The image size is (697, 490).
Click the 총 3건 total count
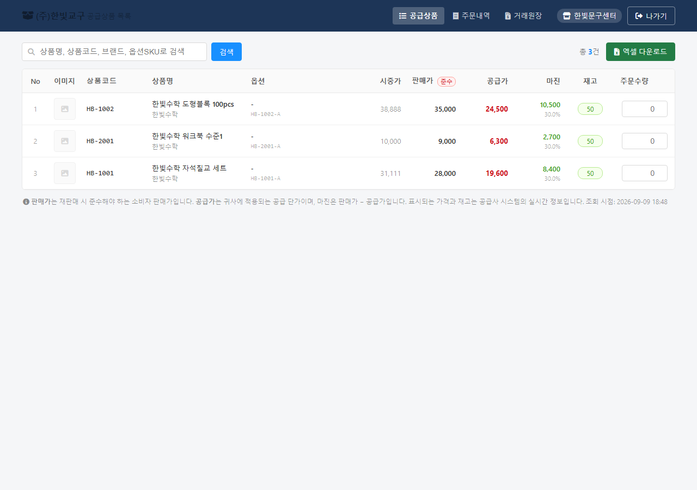tap(589, 52)
